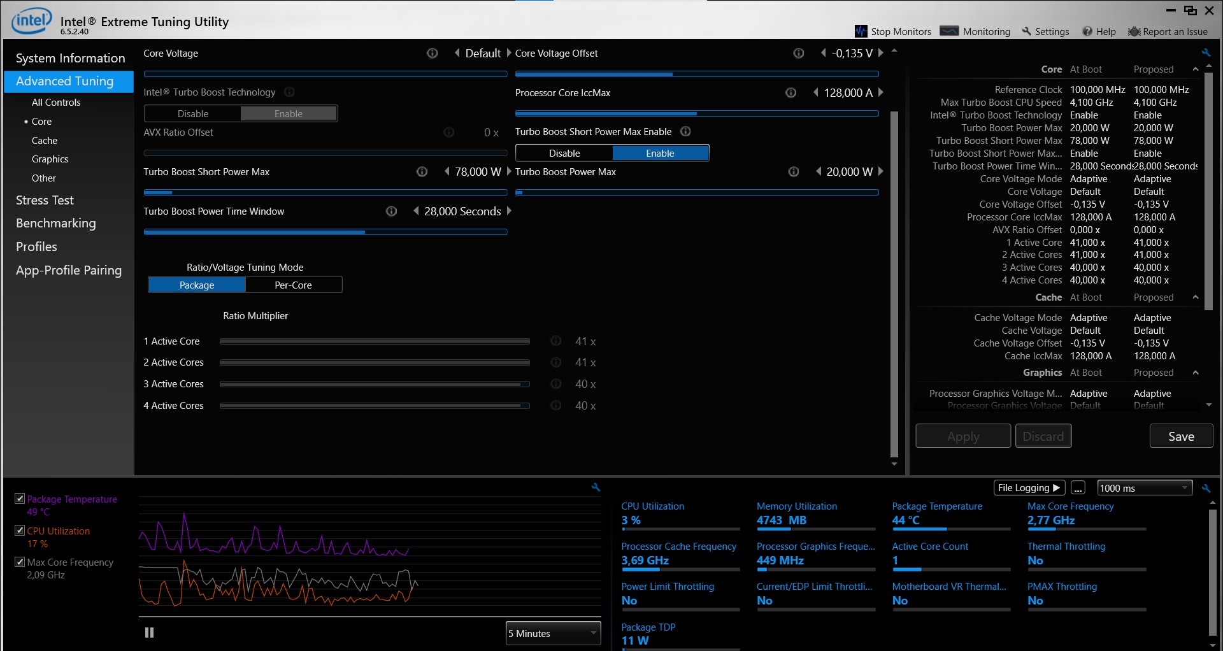Image resolution: width=1223 pixels, height=651 pixels.
Task: Open the 1000 ms interval dropdown
Action: click(x=1145, y=488)
